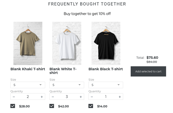View the black T-shirt product picture
The height and width of the screenshot is (113, 173).
tap(106, 43)
